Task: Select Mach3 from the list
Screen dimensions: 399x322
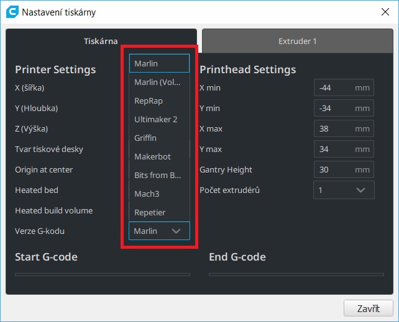Action: click(x=158, y=194)
